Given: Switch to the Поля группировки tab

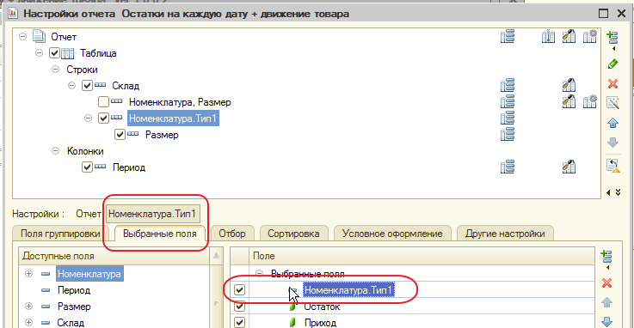Looking at the screenshot, I should pyautogui.click(x=60, y=234).
